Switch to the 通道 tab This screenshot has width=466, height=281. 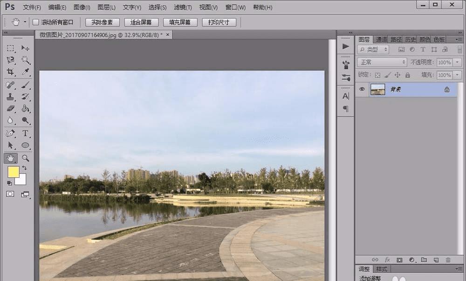[x=381, y=39]
